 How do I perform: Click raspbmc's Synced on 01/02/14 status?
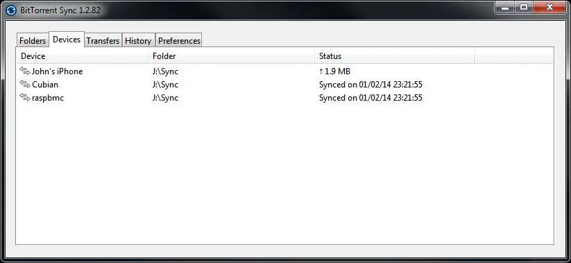370,98
